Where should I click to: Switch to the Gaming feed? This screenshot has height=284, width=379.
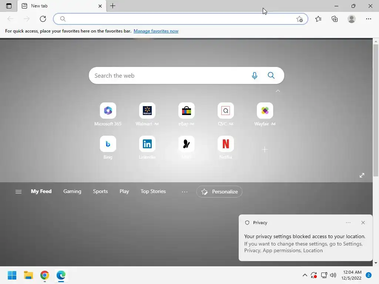[72, 191]
